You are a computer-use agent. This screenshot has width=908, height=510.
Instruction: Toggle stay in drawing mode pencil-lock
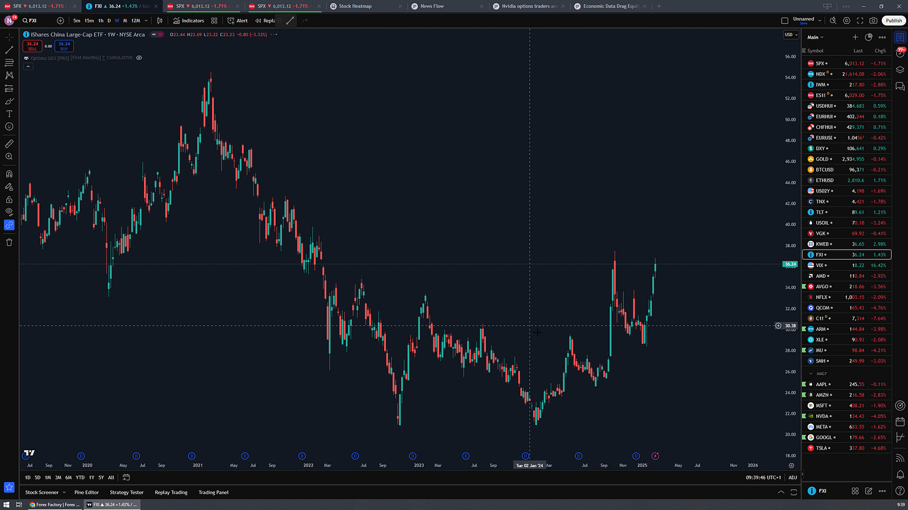(x=9, y=187)
